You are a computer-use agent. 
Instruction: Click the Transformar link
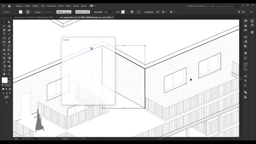[x=149, y=12]
